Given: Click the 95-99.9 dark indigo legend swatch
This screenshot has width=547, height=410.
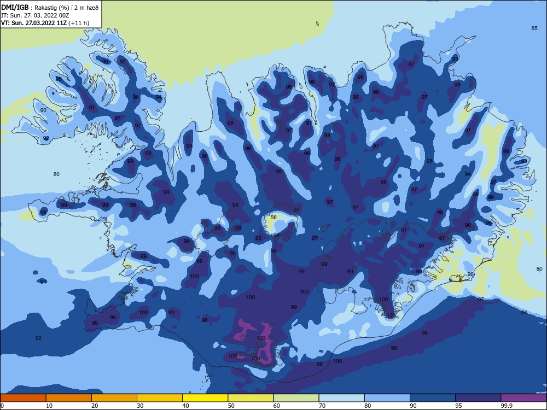Looking at the screenshot, I should [478, 398].
